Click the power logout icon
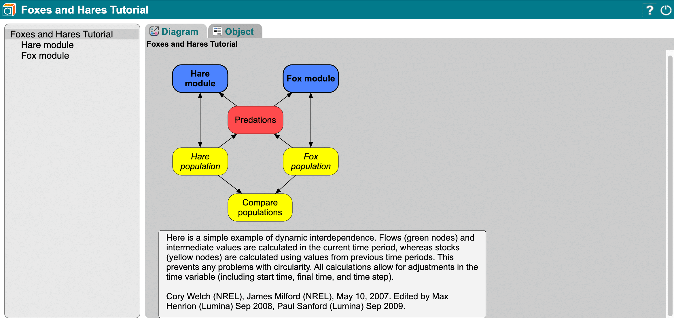The height and width of the screenshot is (320, 674). pos(666,10)
